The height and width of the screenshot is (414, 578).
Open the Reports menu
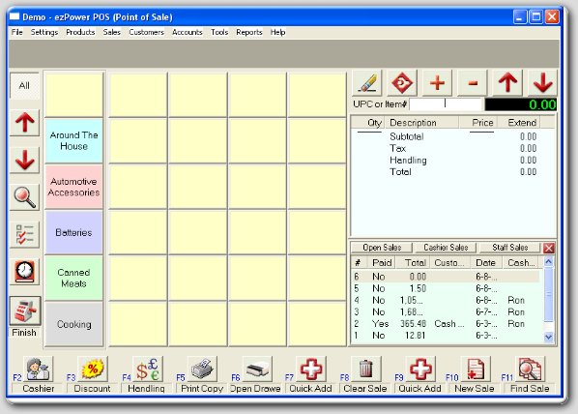249,32
